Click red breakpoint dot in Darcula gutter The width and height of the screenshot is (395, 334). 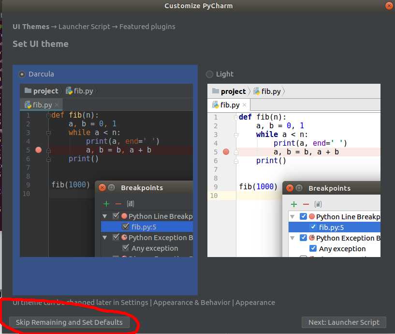pyautogui.click(x=39, y=150)
